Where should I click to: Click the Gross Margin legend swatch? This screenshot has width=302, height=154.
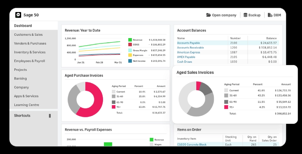pos(130,50)
